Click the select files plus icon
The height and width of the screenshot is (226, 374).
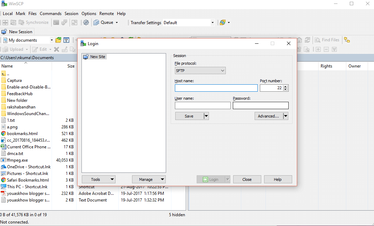[x=318, y=49]
